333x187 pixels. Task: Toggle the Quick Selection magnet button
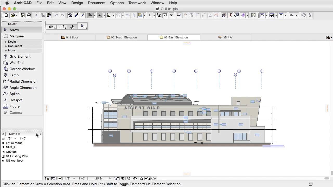click(x=72, y=27)
